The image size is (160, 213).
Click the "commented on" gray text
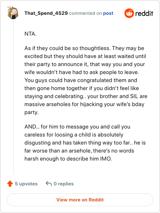point(85,13)
